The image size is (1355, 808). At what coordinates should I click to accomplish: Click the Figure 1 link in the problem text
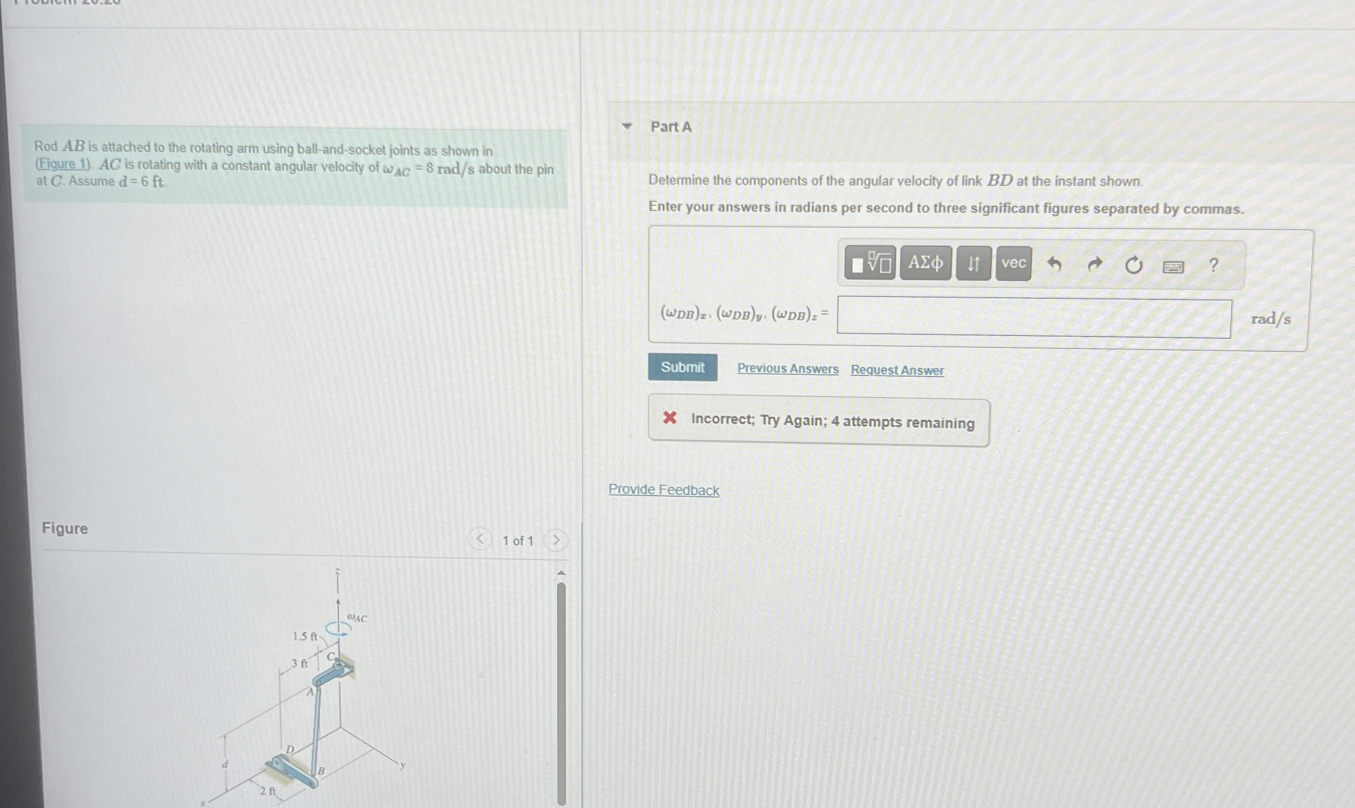(63, 164)
